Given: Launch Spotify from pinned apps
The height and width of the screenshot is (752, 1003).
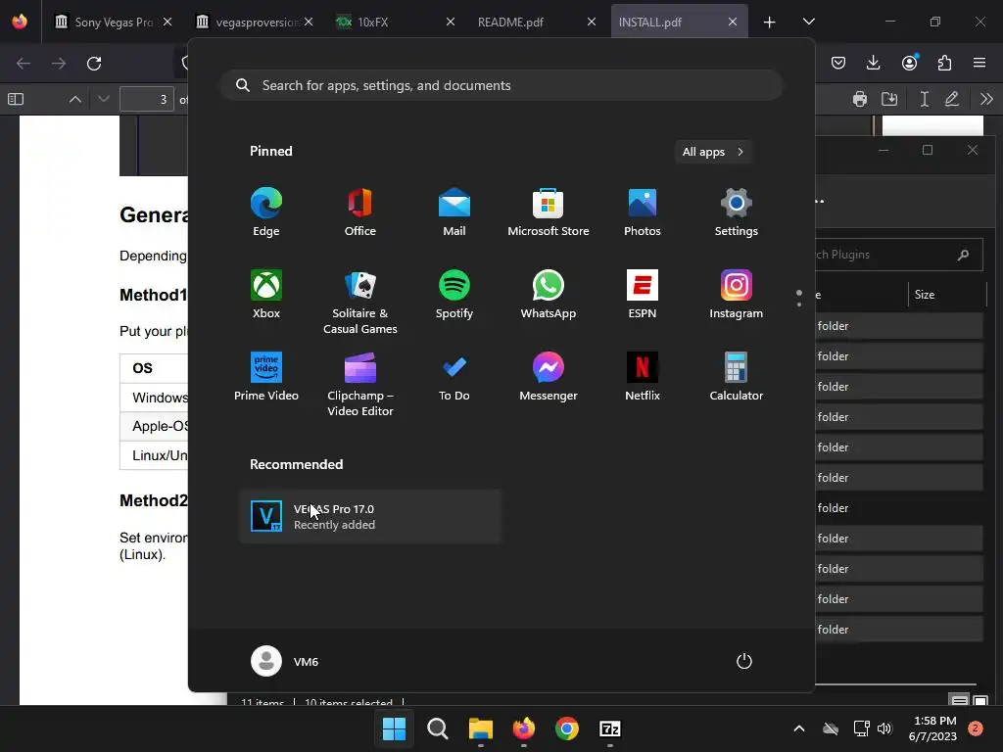Looking at the screenshot, I should (x=454, y=294).
